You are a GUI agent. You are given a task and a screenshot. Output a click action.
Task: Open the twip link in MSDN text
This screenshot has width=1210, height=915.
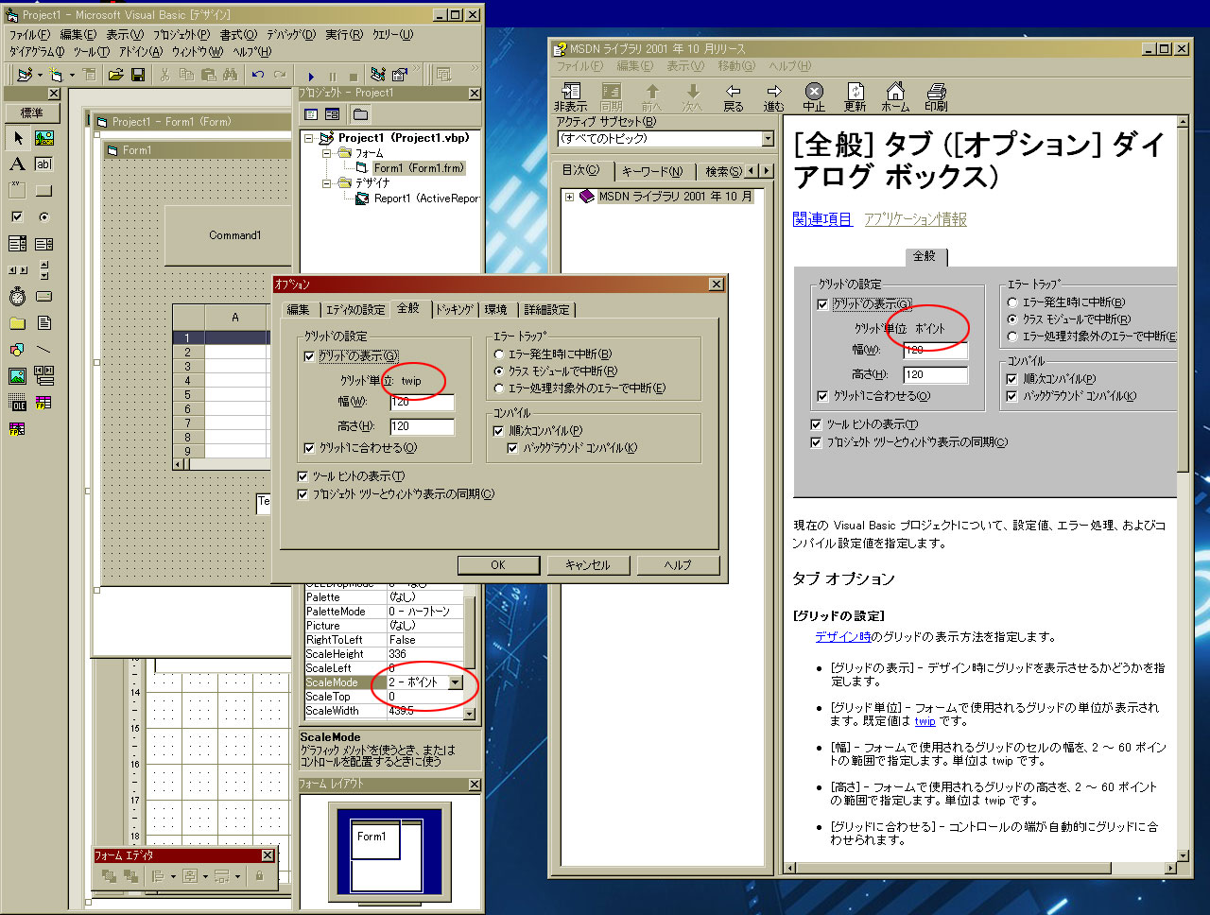coord(925,721)
